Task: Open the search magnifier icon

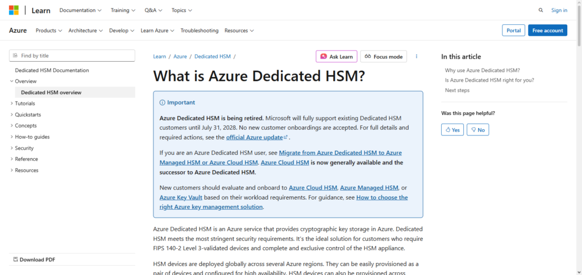Action: click(x=541, y=10)
